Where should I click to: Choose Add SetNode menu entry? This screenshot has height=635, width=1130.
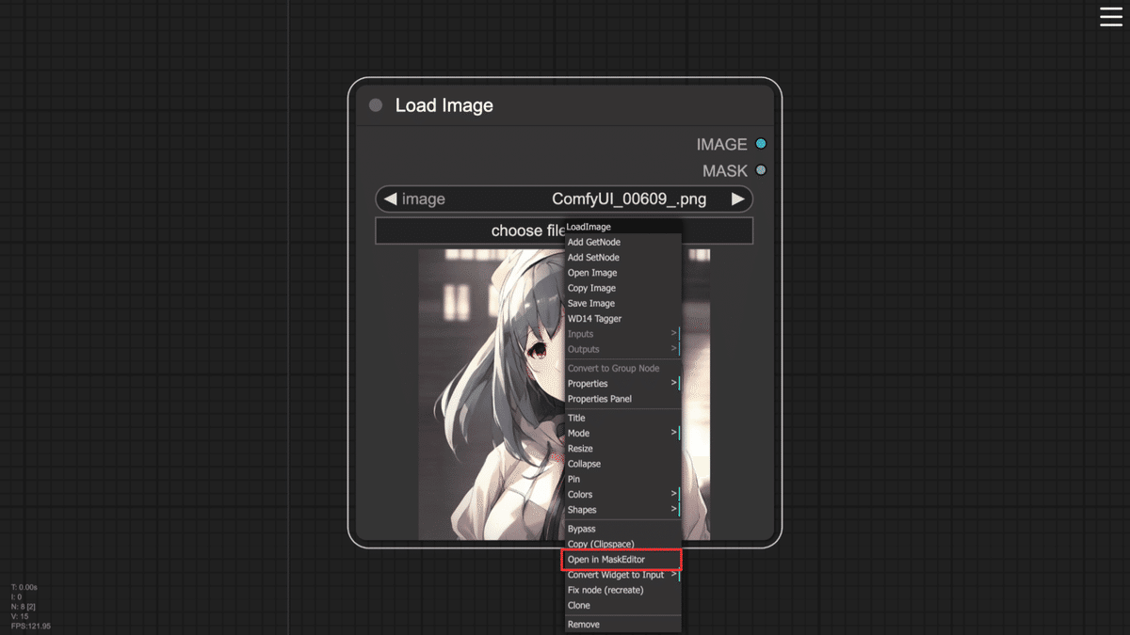tap(622, 257)
